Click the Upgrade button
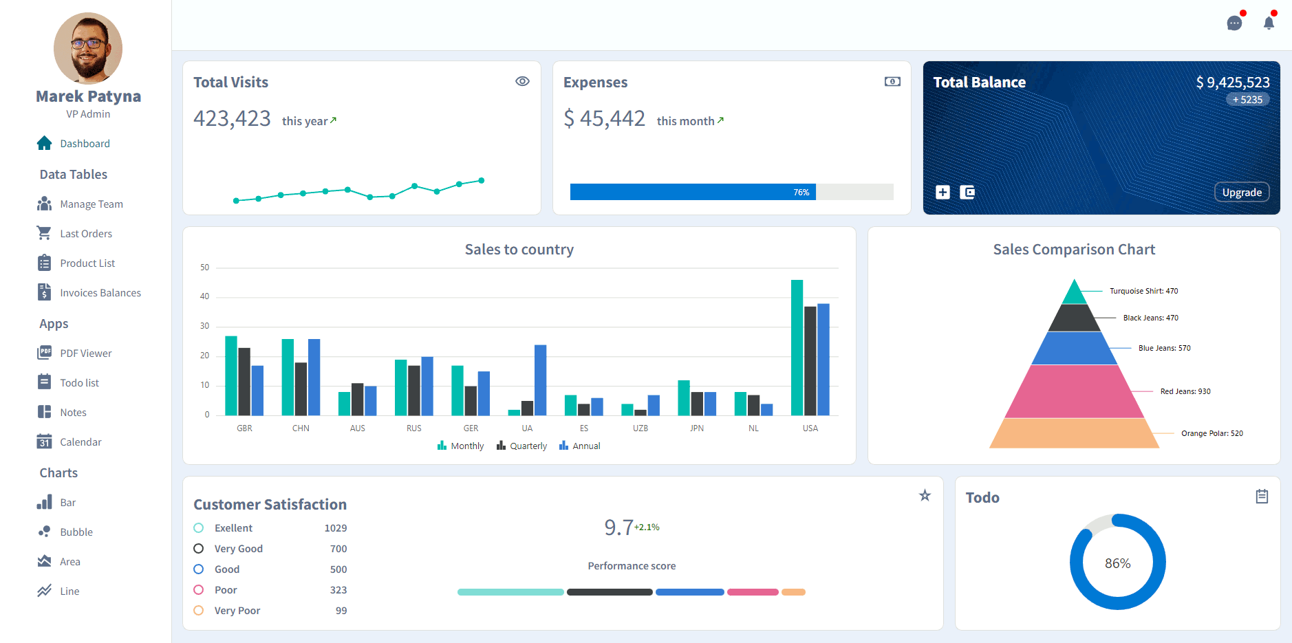1292x643 pixels. coord(1242,192)
